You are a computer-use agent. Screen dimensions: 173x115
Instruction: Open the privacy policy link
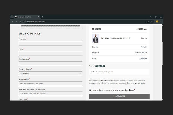pyautogui.click(x=140, y=83)
